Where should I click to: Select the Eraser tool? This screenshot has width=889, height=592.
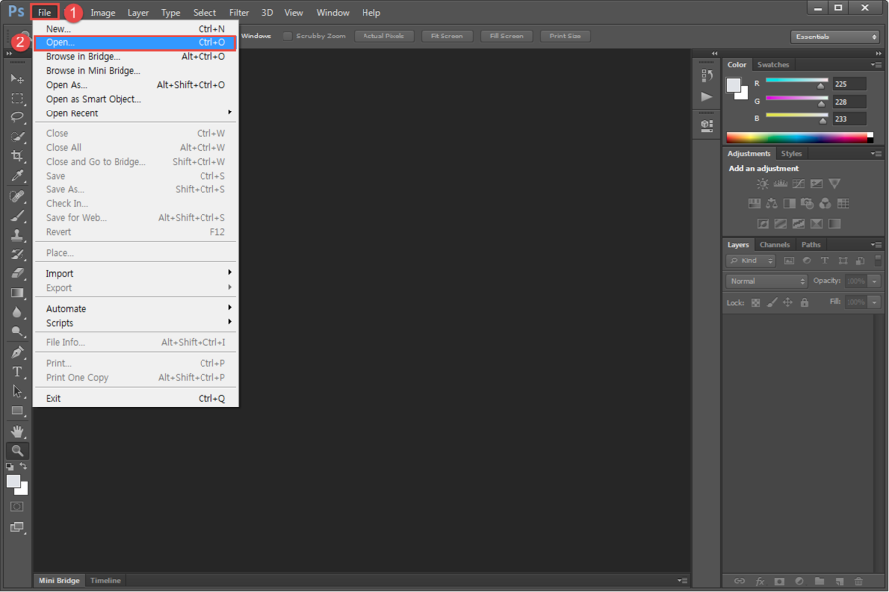pos(17,273)
